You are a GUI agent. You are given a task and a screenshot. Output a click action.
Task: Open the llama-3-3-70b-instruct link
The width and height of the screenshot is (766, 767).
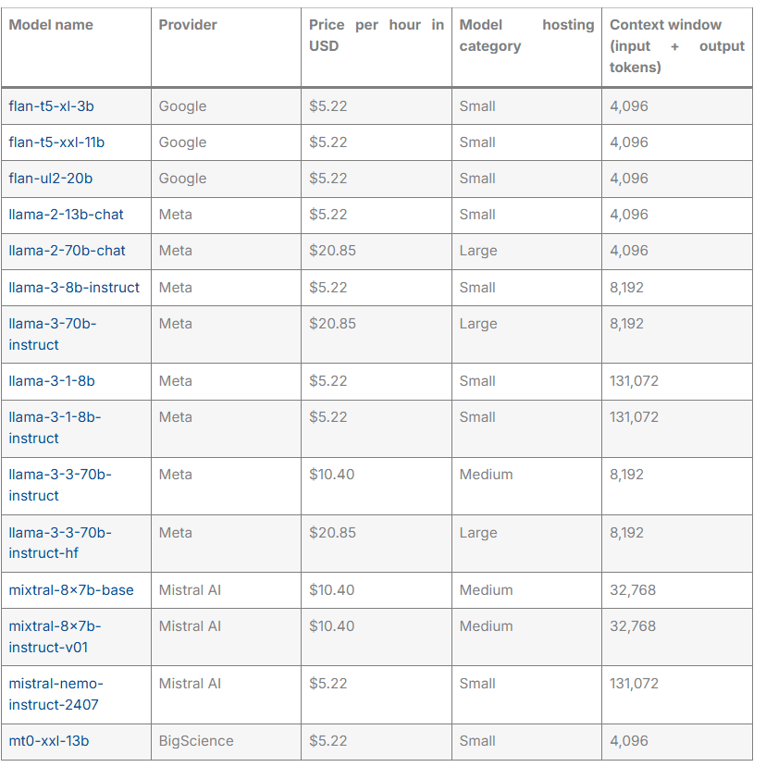point(60,485)
